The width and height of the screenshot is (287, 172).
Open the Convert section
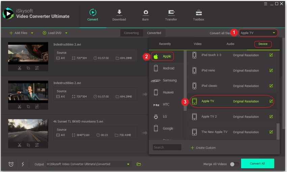93,15
